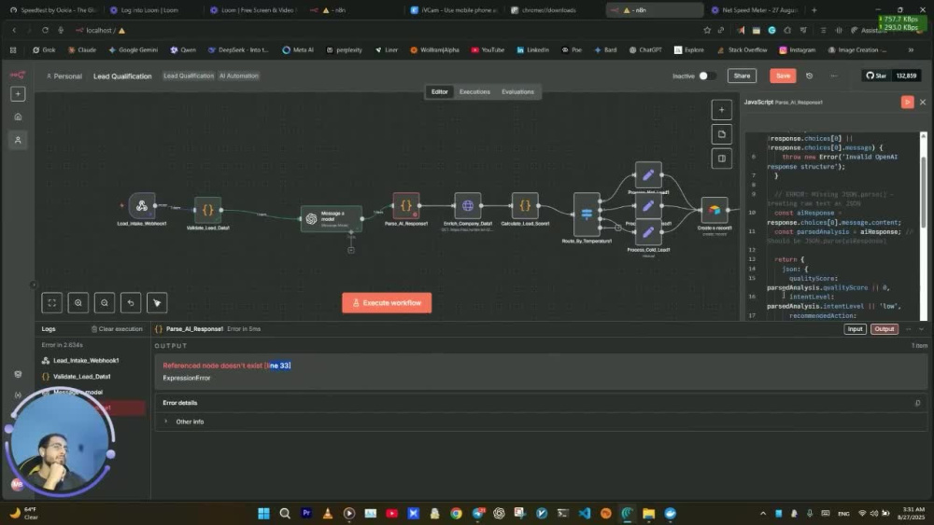Click the n8n logo in sidebar

click(x=17, y=75)
